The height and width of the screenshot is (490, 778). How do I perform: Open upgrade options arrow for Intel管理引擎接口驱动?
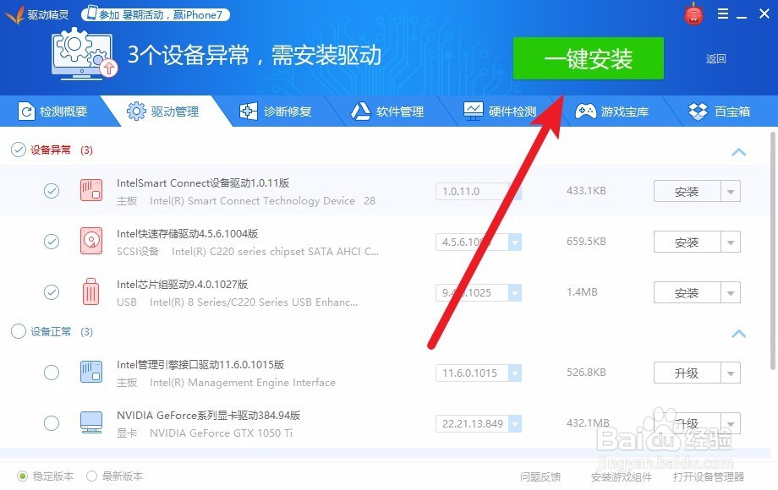(731, 373)
